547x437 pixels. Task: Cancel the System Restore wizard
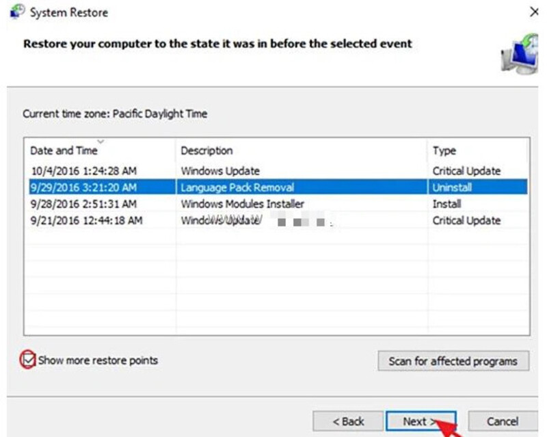(x=503, y=421)
